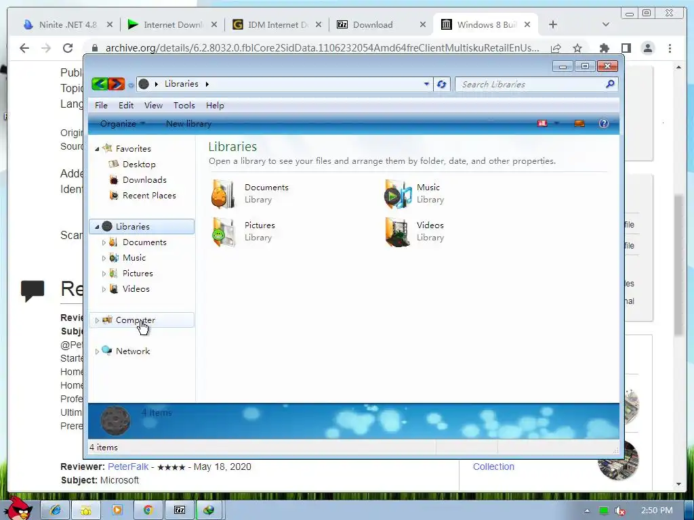
Task: Click the magnifier icon in the Search Libraries box
Action: (610, 84)
